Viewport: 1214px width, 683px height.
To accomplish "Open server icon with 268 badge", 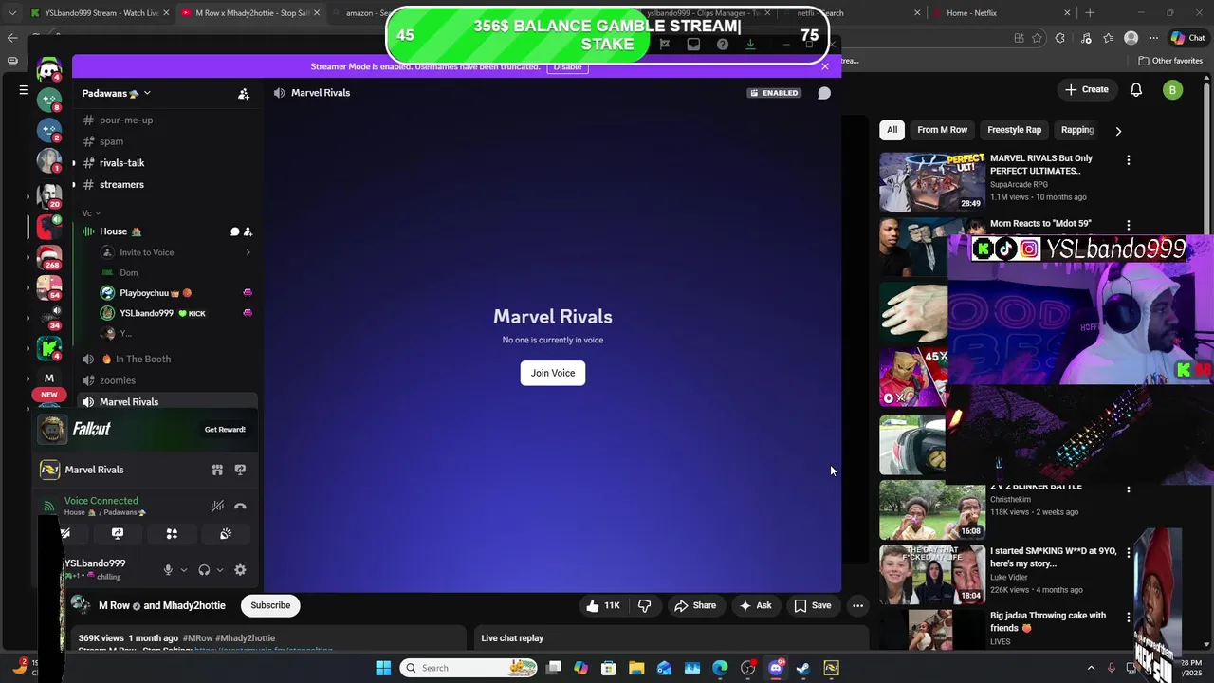I will point(49,257).
